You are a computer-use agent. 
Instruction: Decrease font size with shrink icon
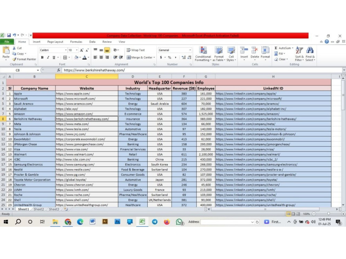87,50
